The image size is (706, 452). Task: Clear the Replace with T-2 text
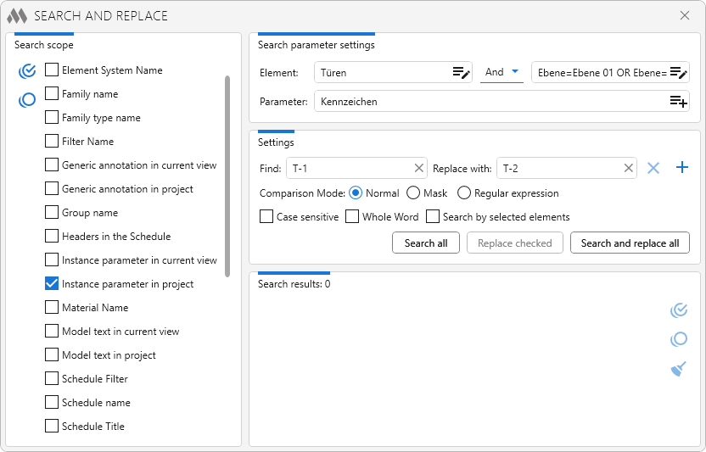(x=629, y=168)
